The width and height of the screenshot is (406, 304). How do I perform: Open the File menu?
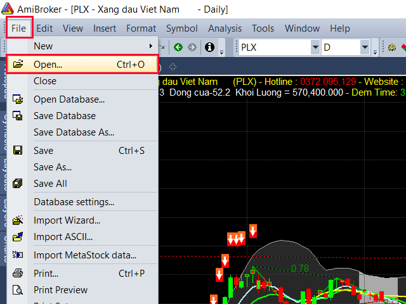pyautogui.click(x=18, y=28)
